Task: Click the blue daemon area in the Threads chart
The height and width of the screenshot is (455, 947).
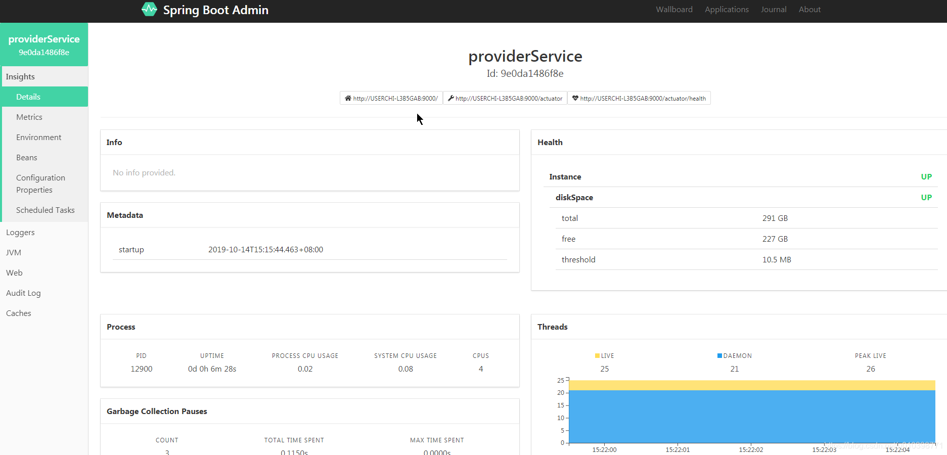Action: [x=752, y=417]
